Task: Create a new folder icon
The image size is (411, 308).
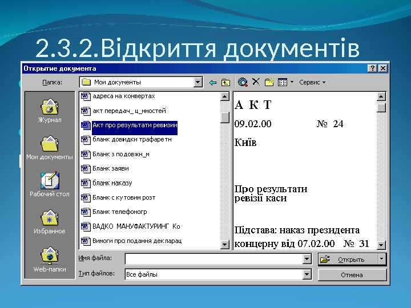Action: click(x=269, y=82)
